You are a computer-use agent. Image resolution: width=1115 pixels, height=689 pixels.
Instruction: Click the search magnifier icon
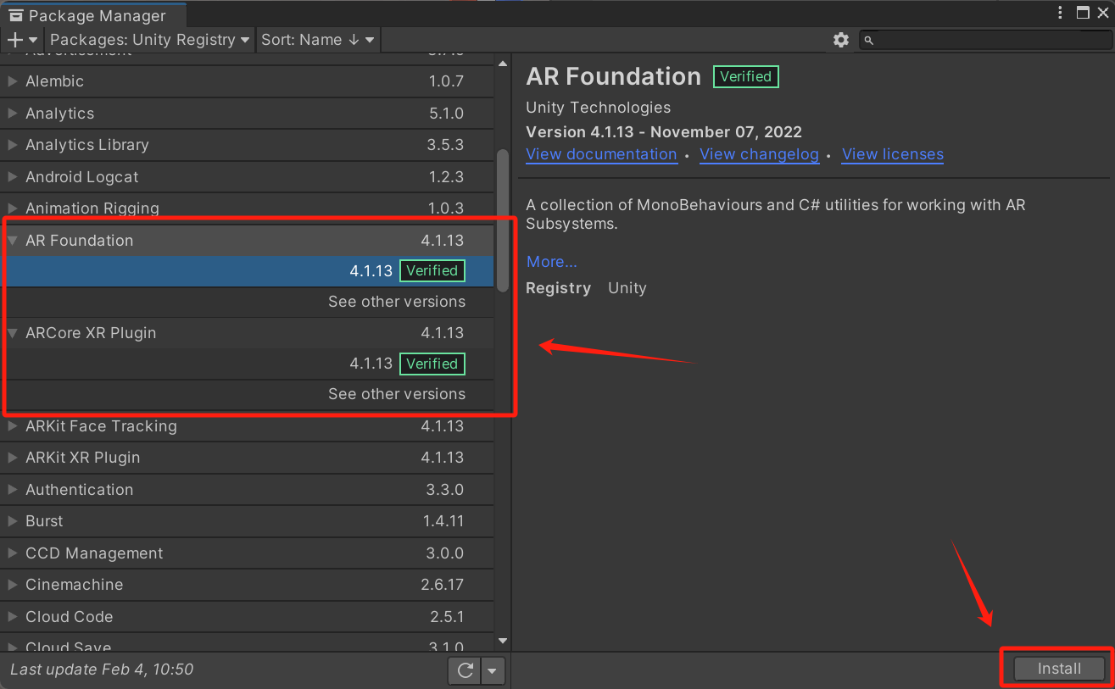click(x=869, y=40)
